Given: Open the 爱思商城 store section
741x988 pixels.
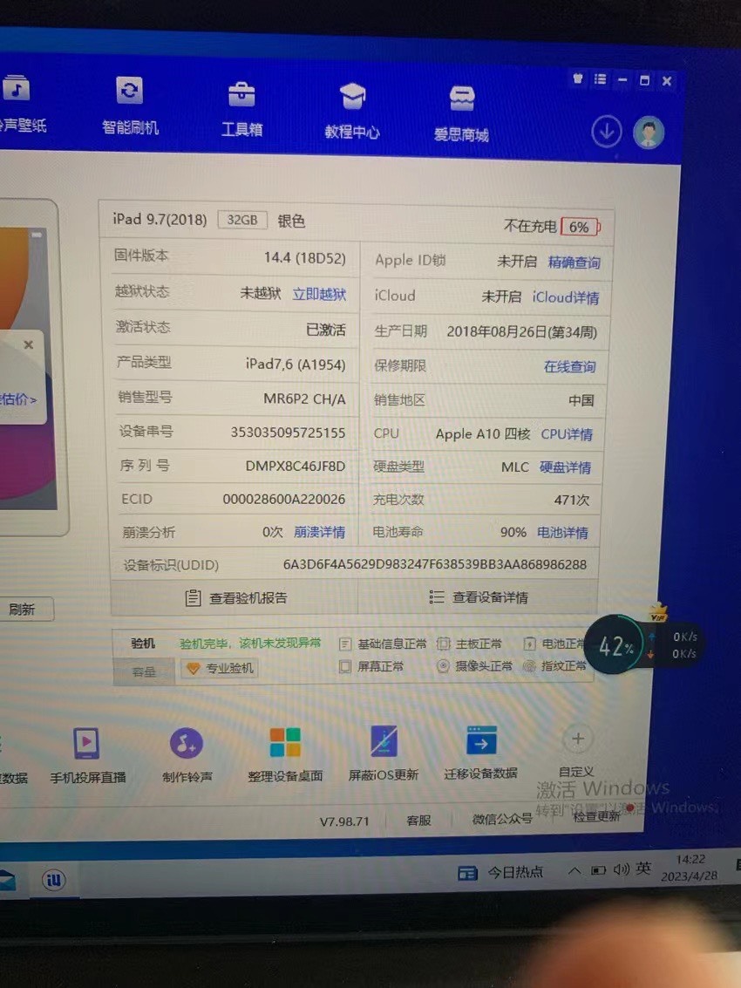Looking at the screenshot, I should click(461, 113).
